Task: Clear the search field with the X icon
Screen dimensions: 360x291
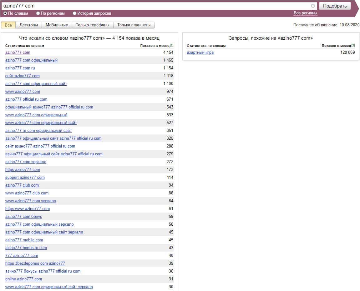Action: (313, 6)
